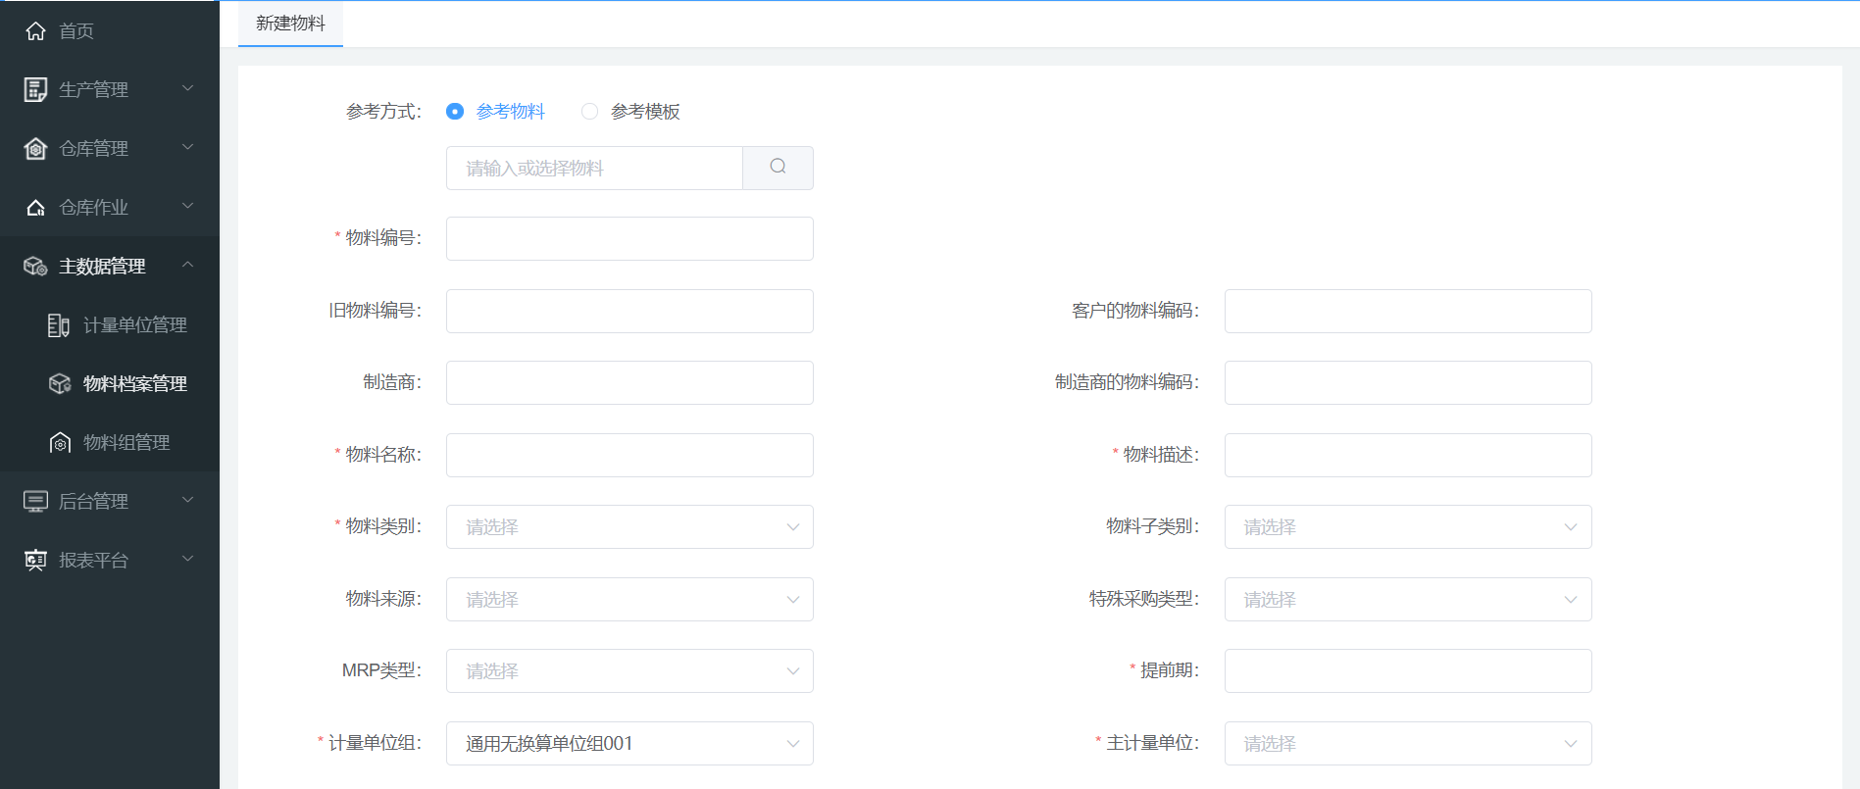Switch to the 新建物料 tab
1860x789 pixels.
tap(290, 24)
